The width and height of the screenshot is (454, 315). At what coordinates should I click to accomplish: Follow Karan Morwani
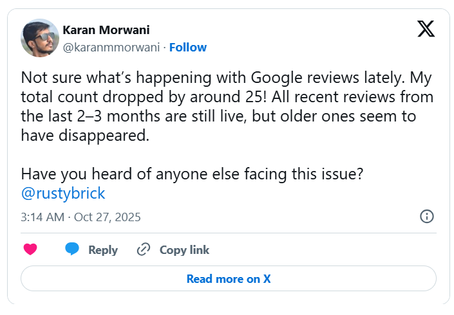pyautogui.click(x=188, y=47)
